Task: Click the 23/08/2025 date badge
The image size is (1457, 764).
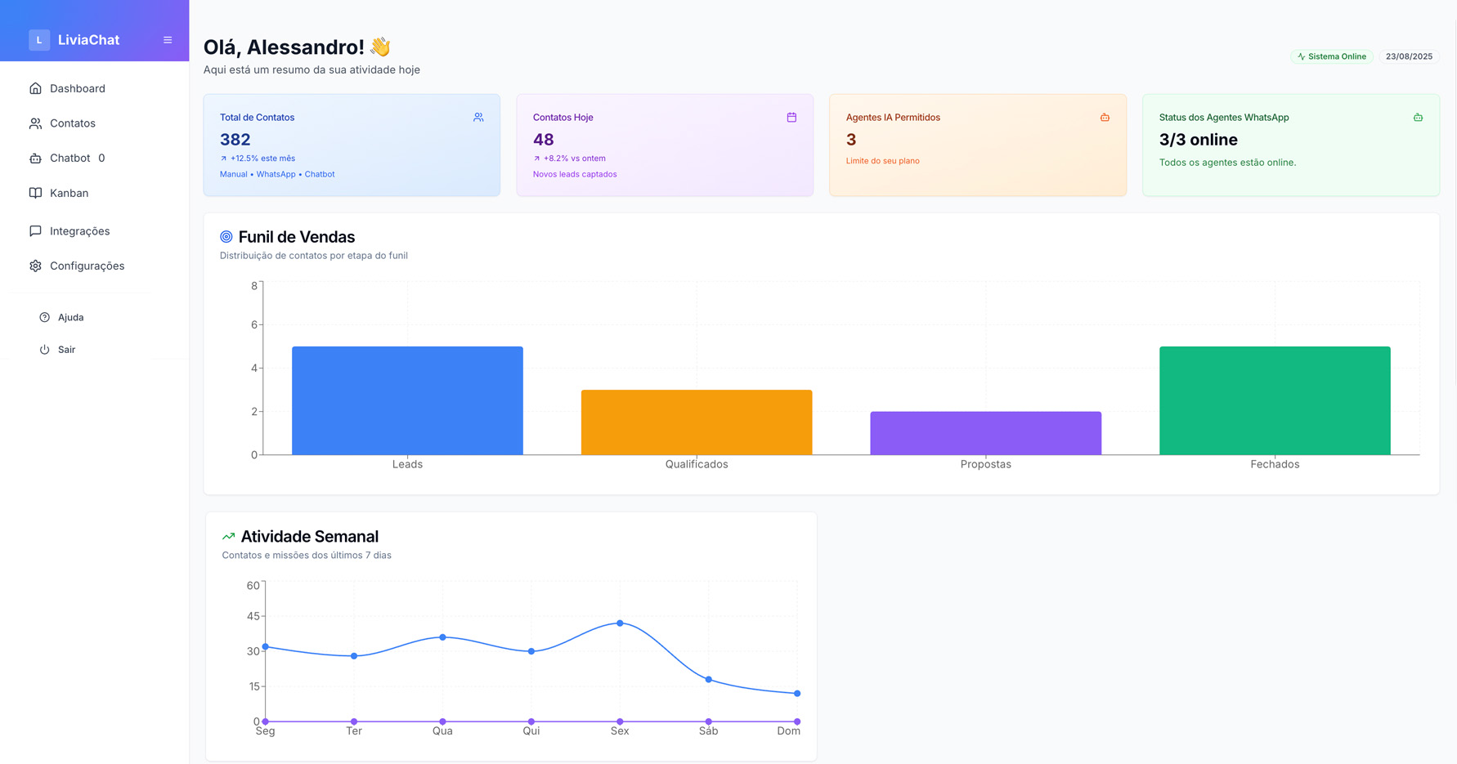Action: 1409,56
